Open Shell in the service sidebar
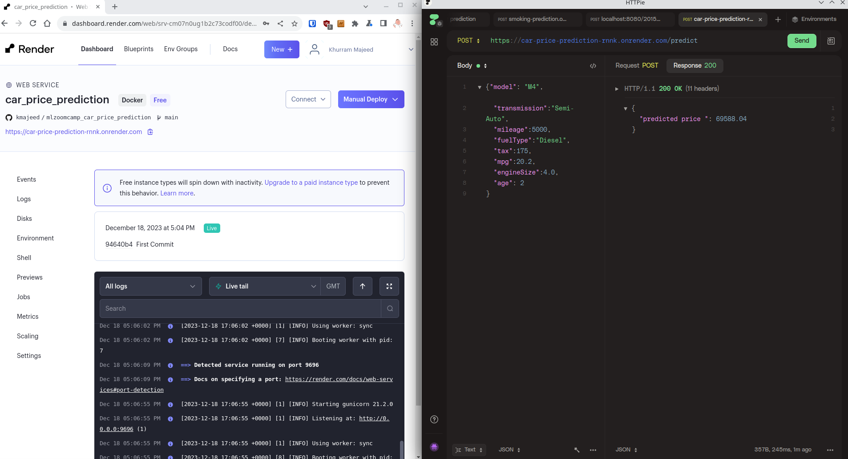 pos(24,258)
